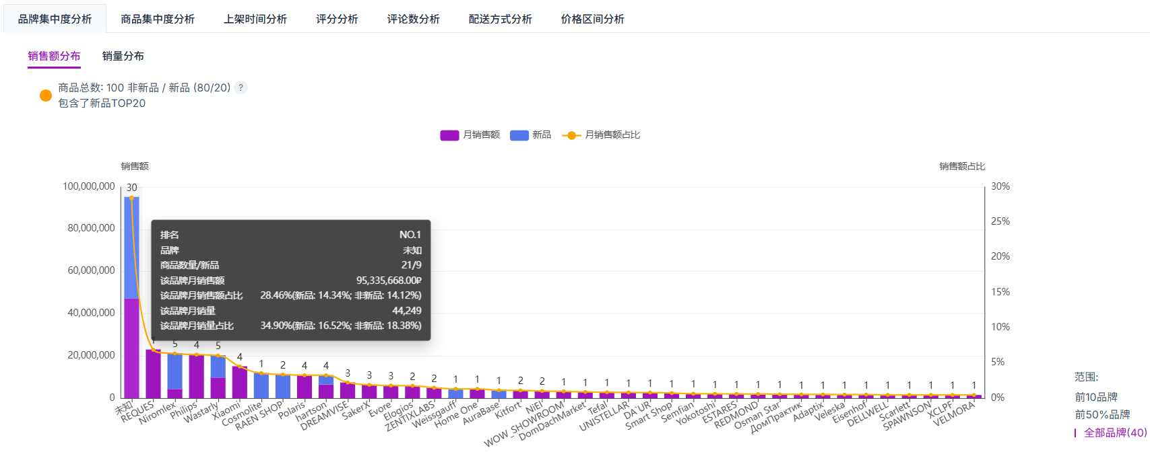Click the Wastarly x-axis label
Screen dimensions: 1150x452
point(202,411)
